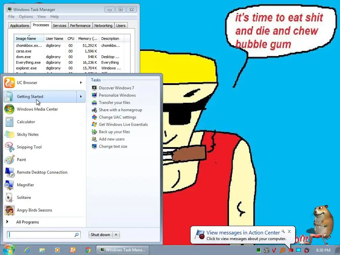Click the Start menu search box
340x255 pixels.
tap(41, 235)
